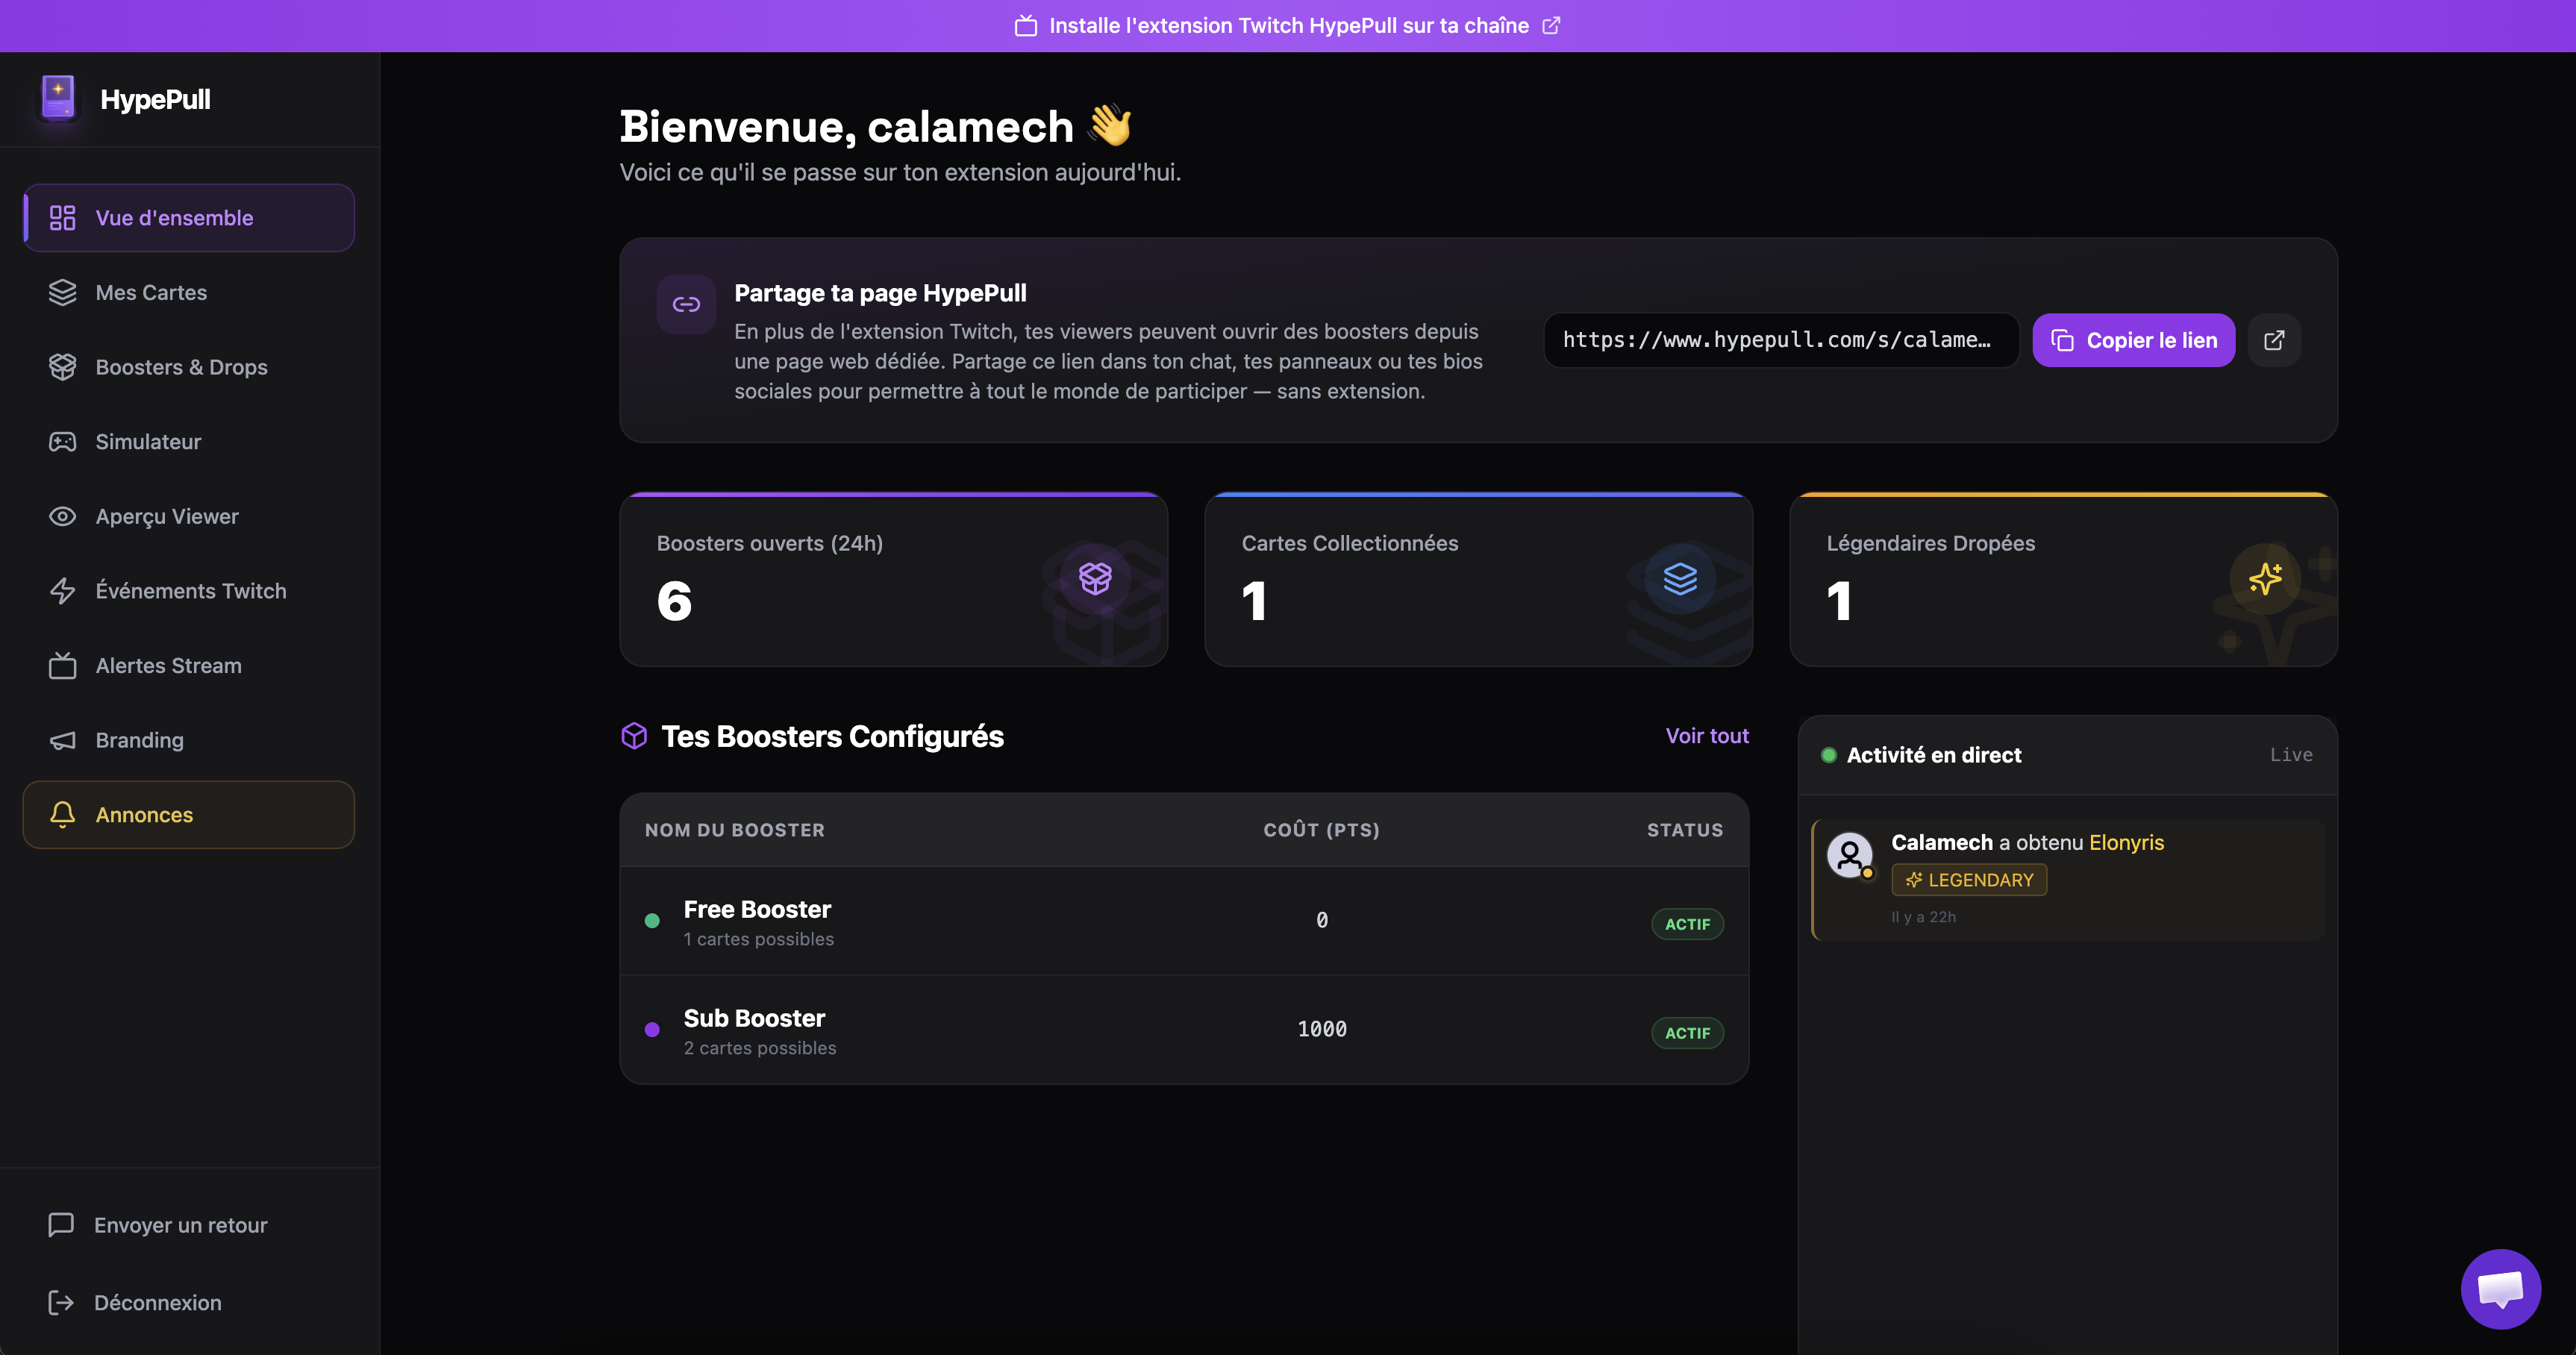Open Boosters & Drops section
Screen dimensions: 2576x1355
point(189,367)
